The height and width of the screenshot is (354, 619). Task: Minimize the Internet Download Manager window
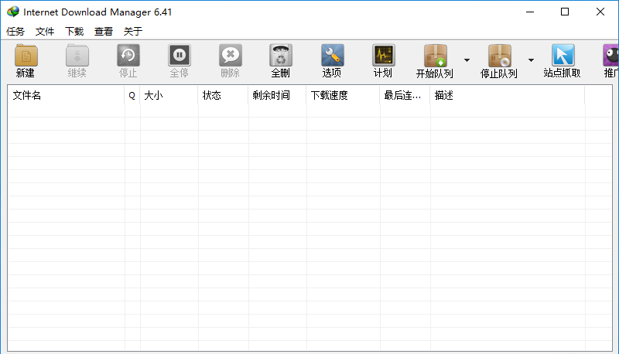(x=530, y=12)
